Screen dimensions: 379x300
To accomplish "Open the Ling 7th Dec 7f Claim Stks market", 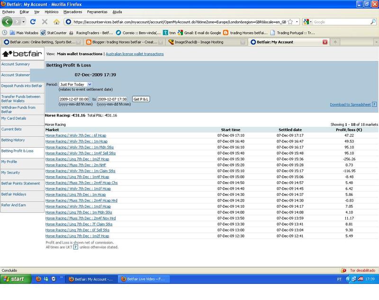I will click(79, 224).
